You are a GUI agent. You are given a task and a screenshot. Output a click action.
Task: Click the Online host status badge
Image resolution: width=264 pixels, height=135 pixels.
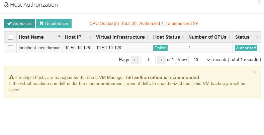pos(160,48)
